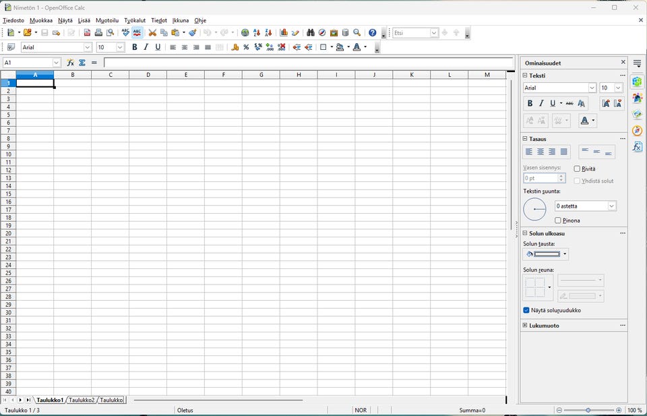Click the zoom slider handle

pyautogui.click(x=588, y=410)
